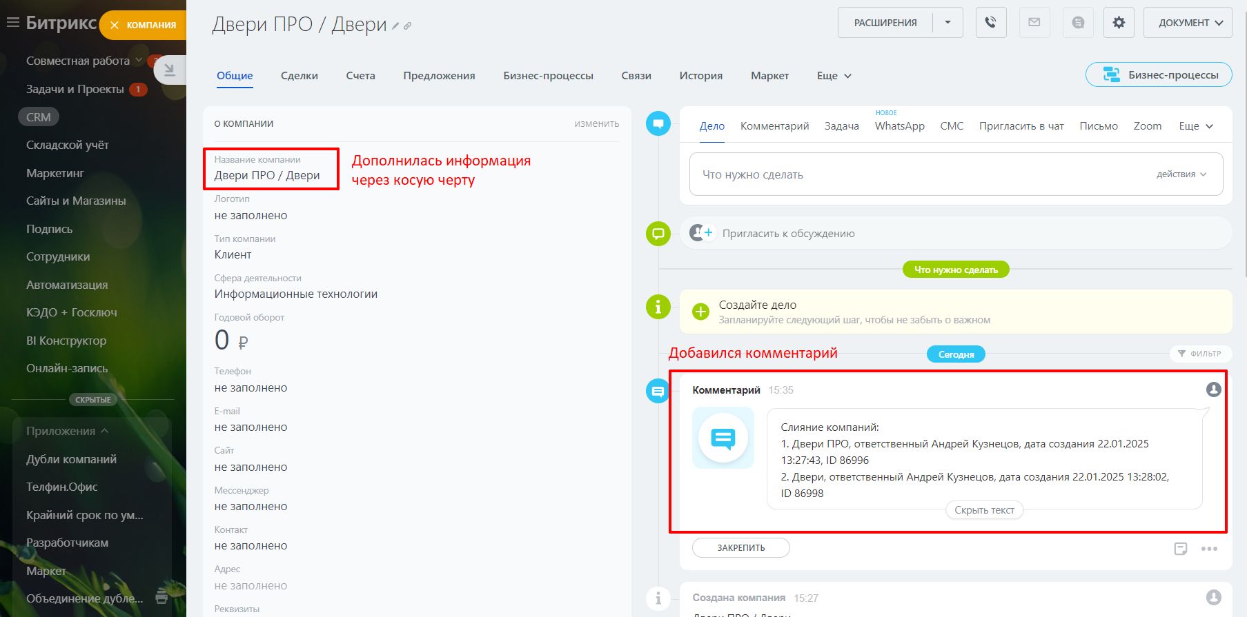
Task: Click the green plus Создайте дело icon
Action: click(x=700, y=312)
